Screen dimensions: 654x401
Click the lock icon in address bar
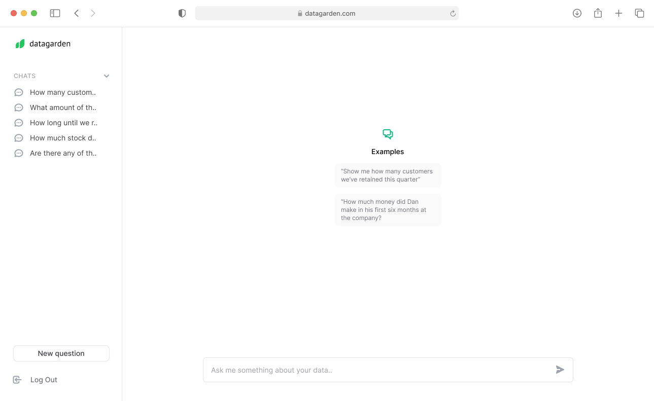(x=300, y=14)
